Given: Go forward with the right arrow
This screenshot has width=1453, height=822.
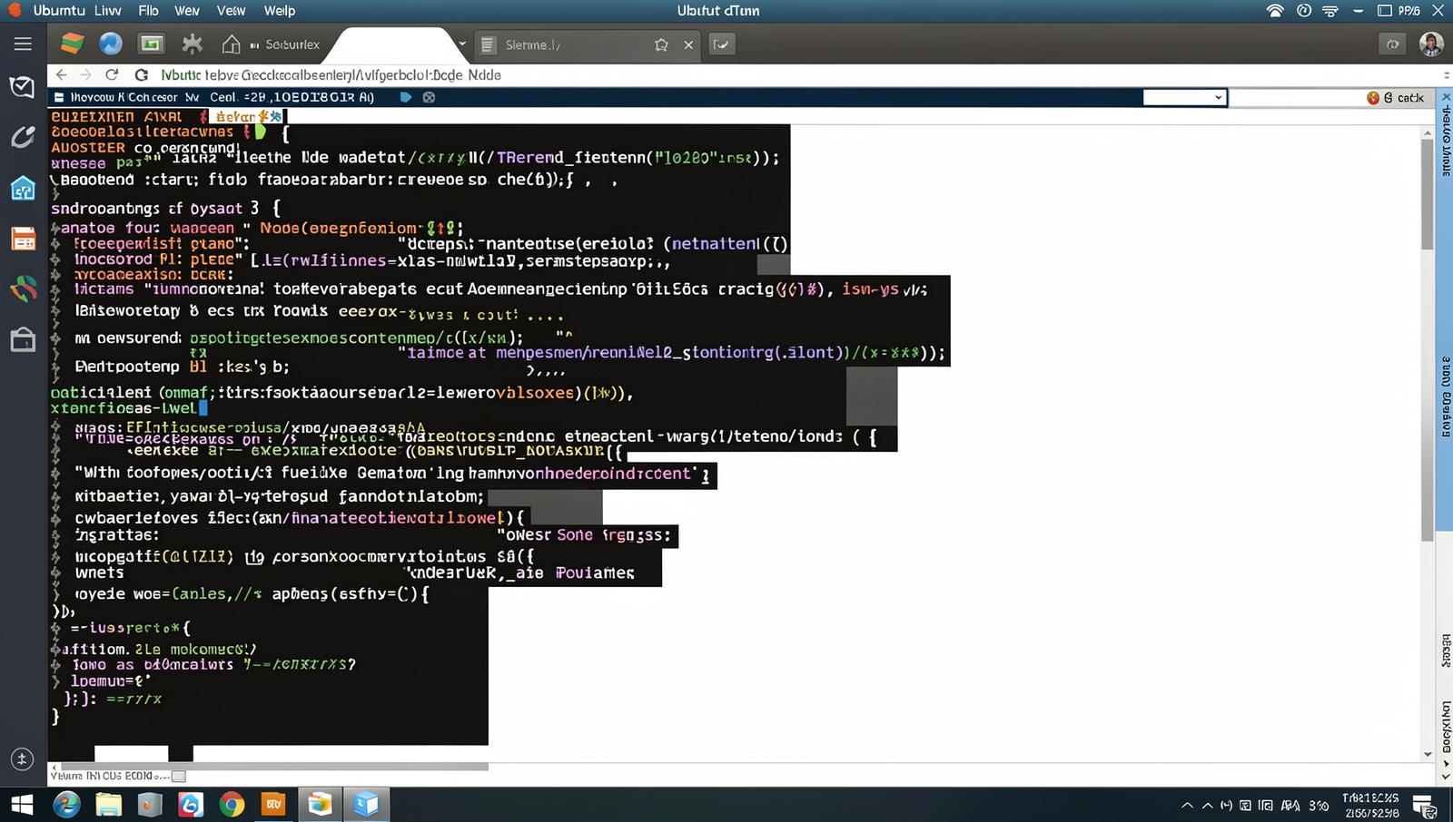Looking at the screenshot, I should [x=85, y=74].
